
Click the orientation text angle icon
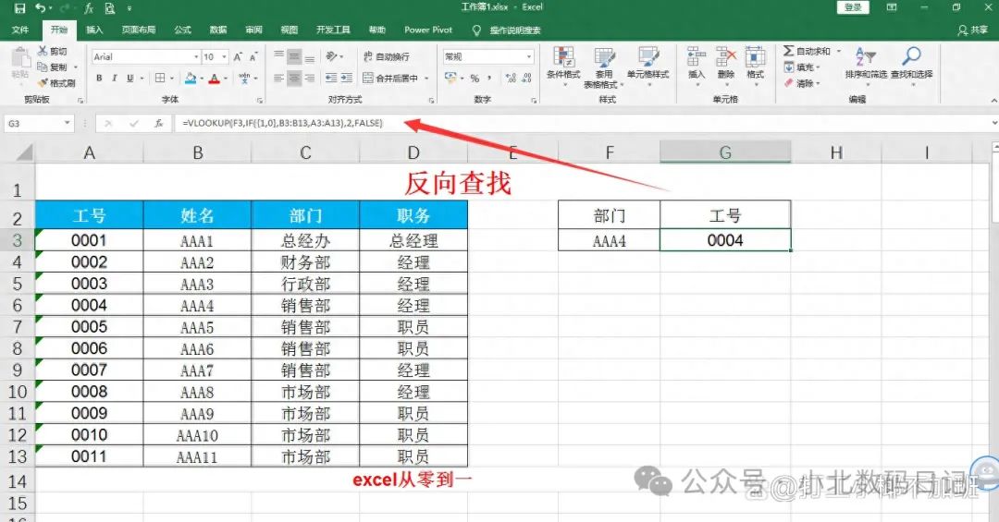332,56
